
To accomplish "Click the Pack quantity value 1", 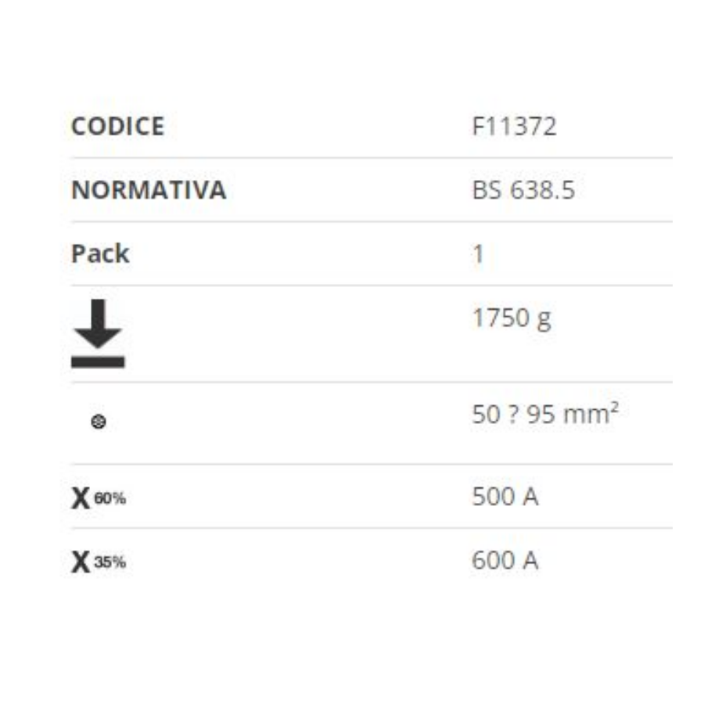I will [478, 254].
